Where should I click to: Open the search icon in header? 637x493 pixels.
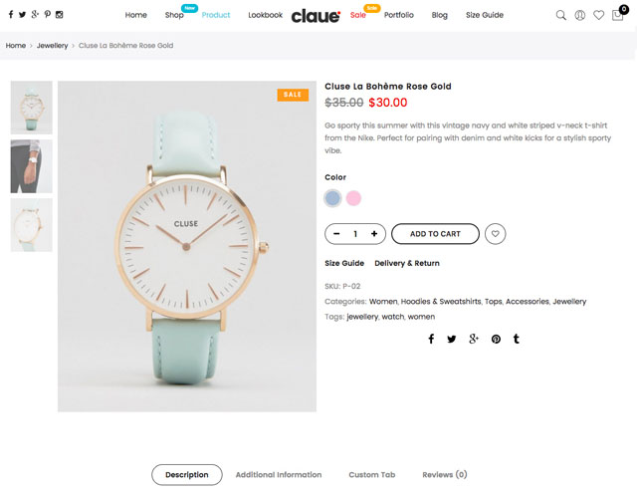(x=561, y=16)
